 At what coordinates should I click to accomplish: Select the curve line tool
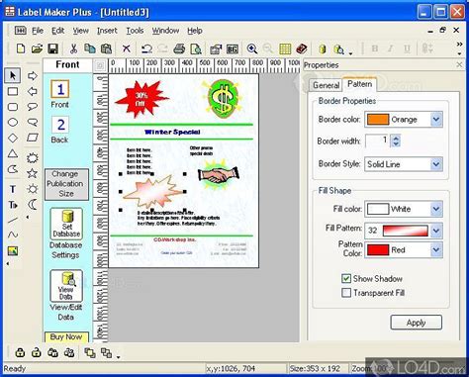click(13, 236)
